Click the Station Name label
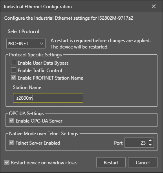Screen dimensions: 163x173 click(x=27, y=87)
